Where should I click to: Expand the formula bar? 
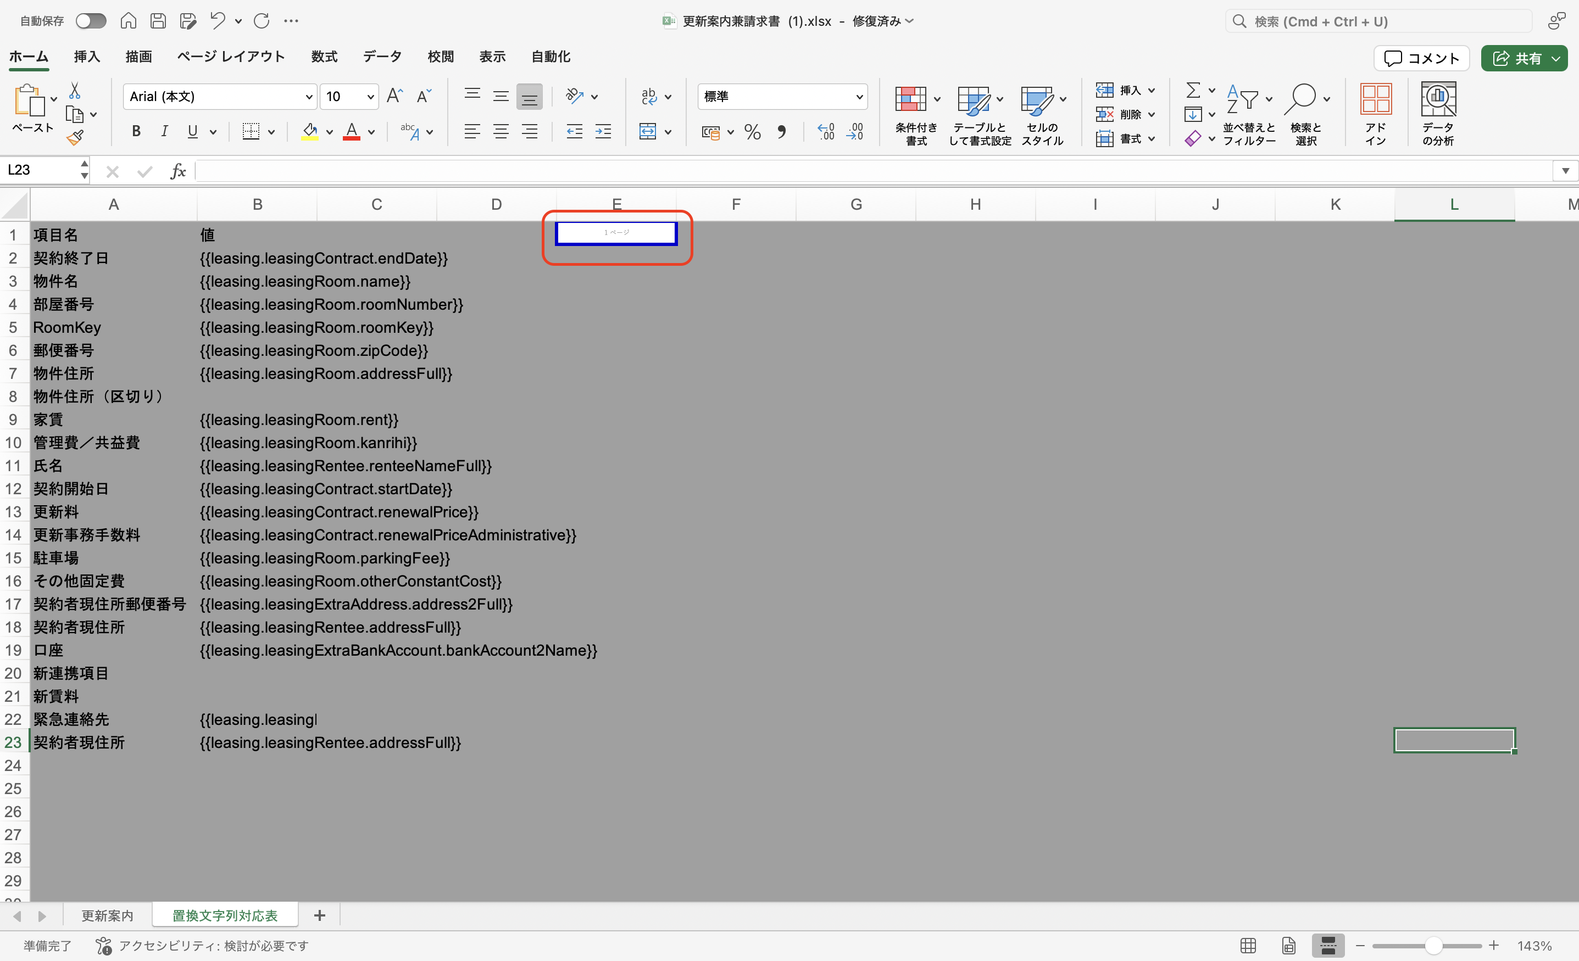tap(1565, 170)
